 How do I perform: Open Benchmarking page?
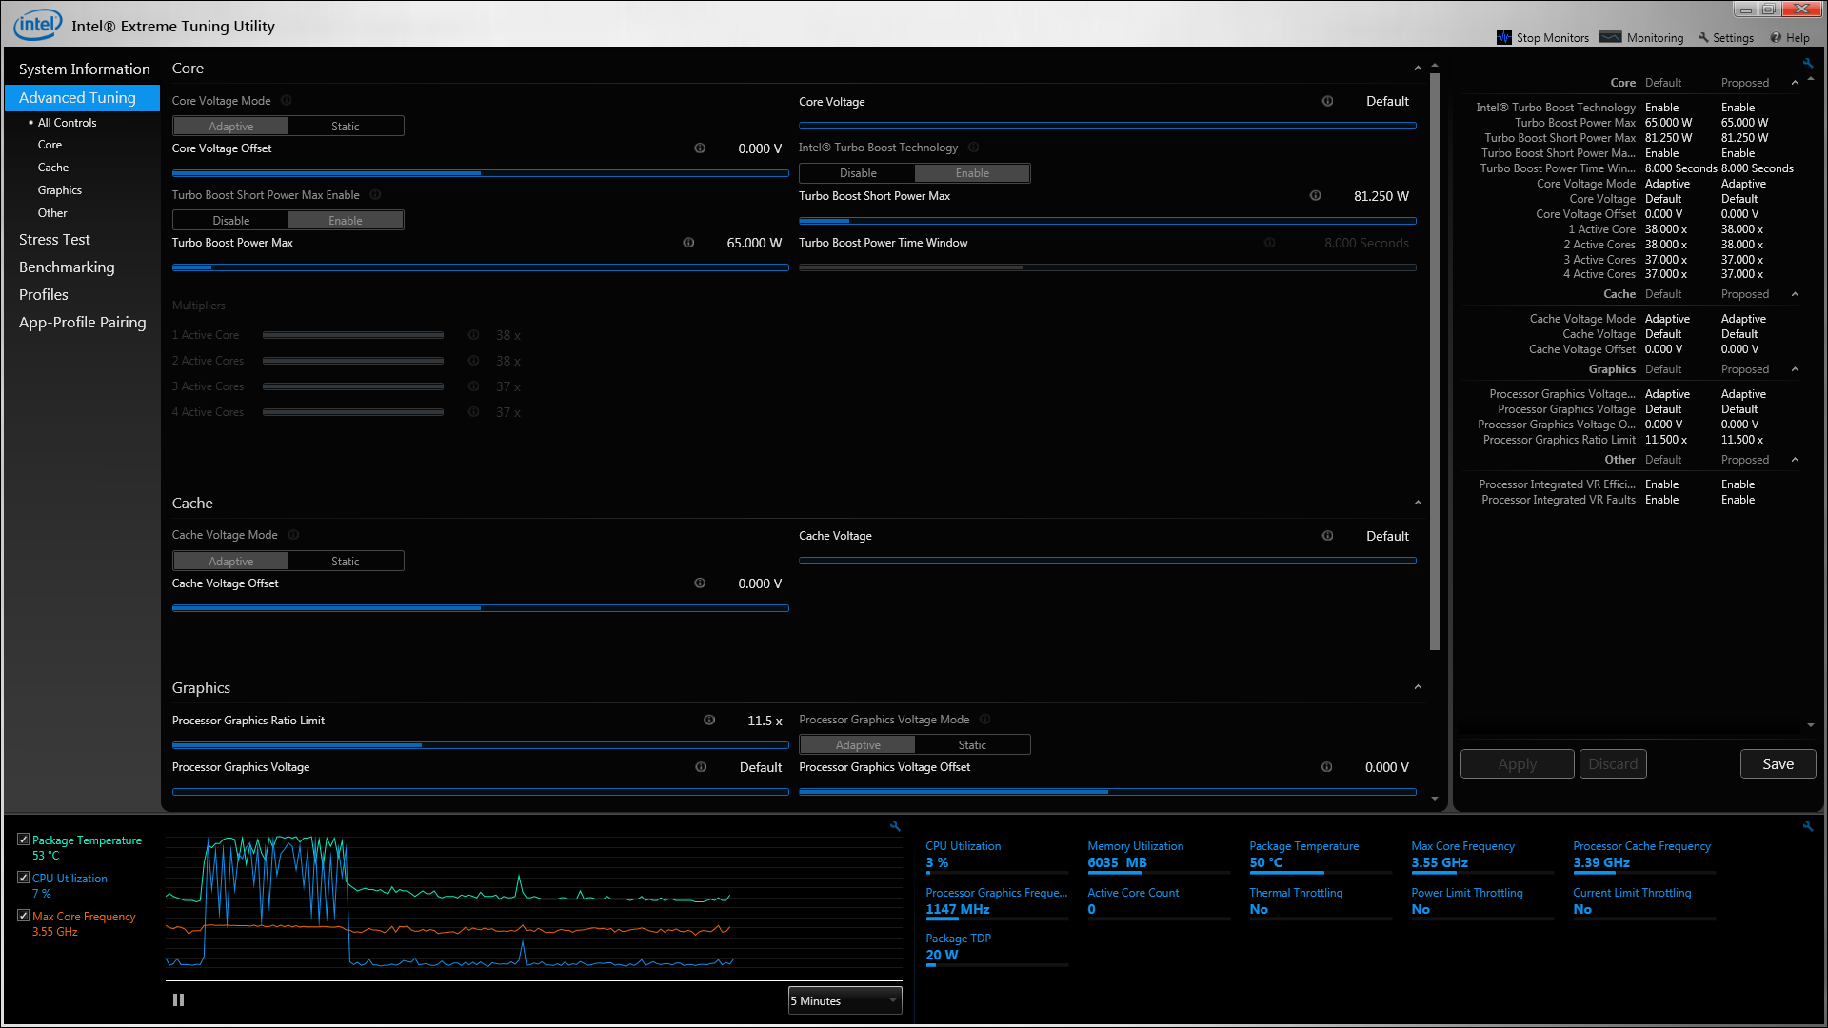pyautogui.click(x=67, y=267)
